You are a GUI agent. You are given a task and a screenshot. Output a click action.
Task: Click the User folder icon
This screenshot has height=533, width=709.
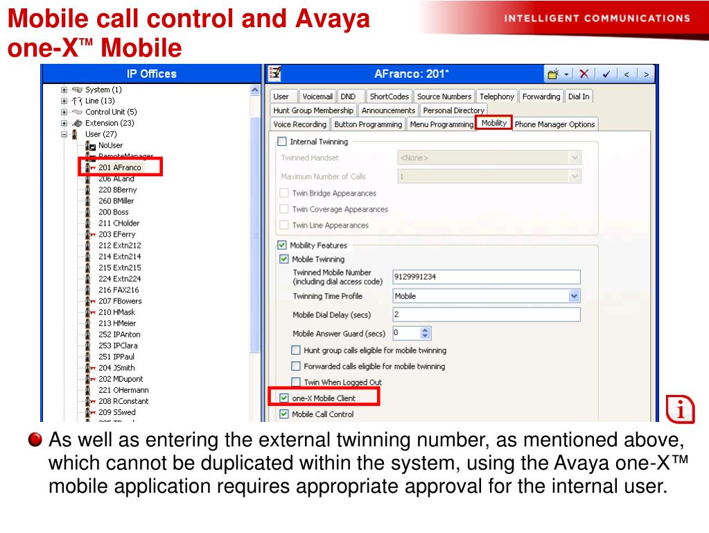75,135
